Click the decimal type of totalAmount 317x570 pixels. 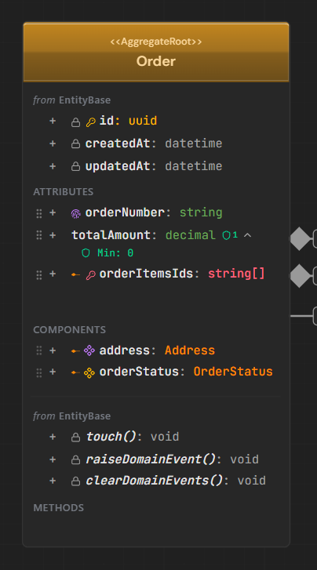(x=191, y=235)
